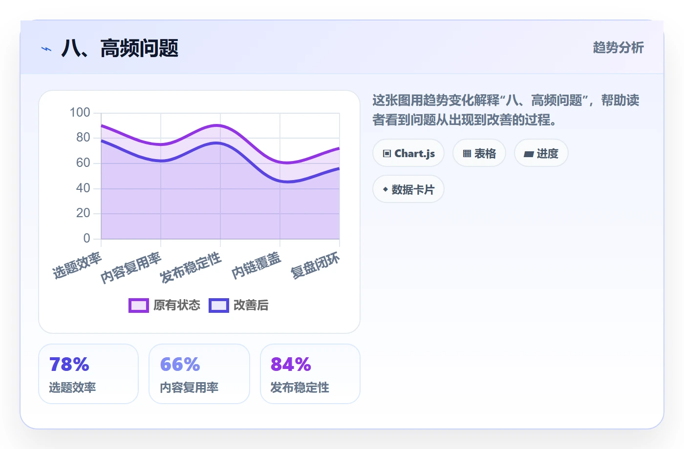Toggle the 改善后 legend swatch
Image resolution: width=684 pixels, height=449 pixels.
pyautogui.click(x=219, y=306)
